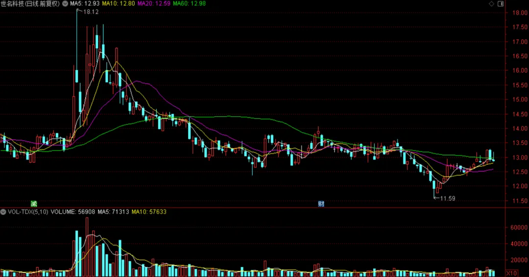Click the 13.00 price axis label
529x277 pixels.
(x=520, y=158)
